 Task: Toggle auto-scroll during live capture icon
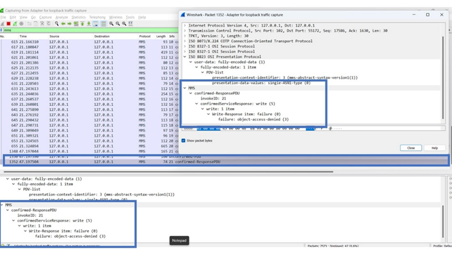95,23
